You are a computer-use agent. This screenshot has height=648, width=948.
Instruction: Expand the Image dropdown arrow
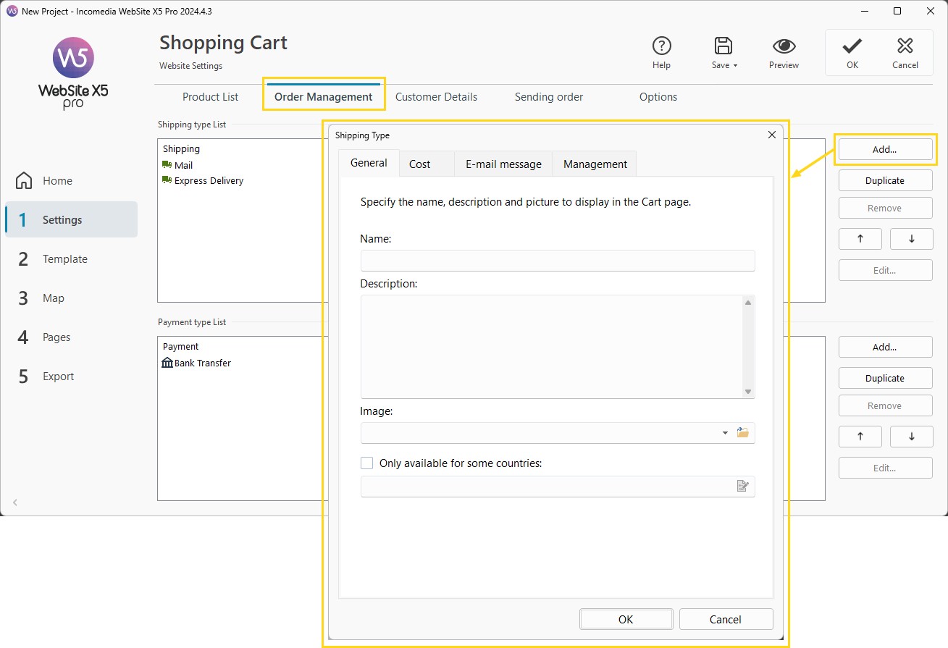[x=725, y=433]
